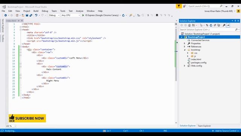Collapse the head tag code region
The height and width of the screenshot is (136, 241).
point(20,29)
